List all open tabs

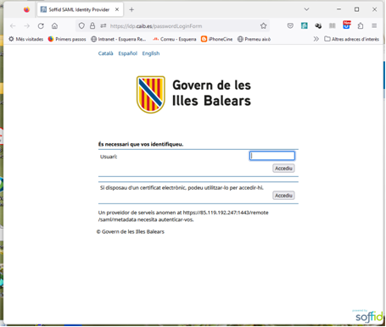click(x=306, y=9)
